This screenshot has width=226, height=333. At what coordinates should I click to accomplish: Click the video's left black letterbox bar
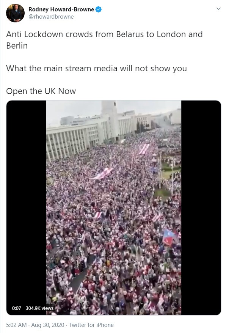tap(26, 208)
